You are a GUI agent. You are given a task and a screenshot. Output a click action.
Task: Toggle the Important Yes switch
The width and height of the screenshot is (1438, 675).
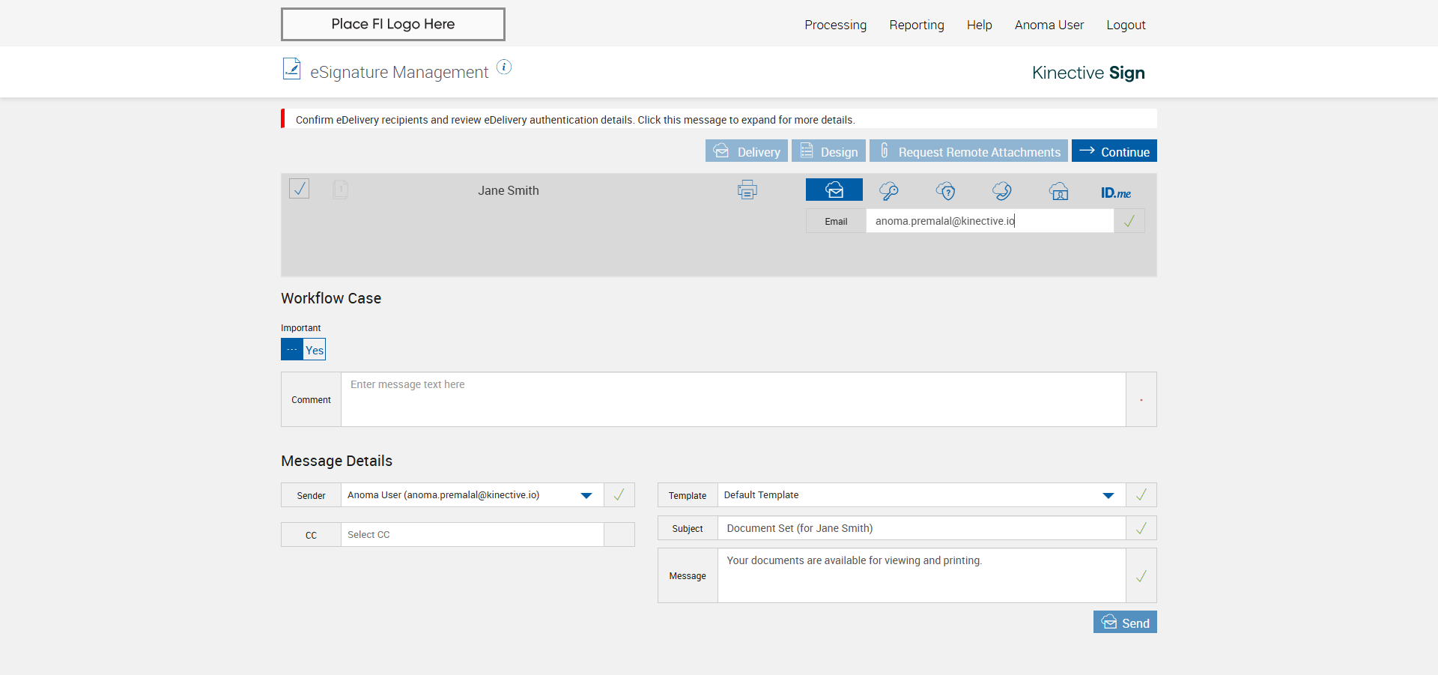pos(303,350)
